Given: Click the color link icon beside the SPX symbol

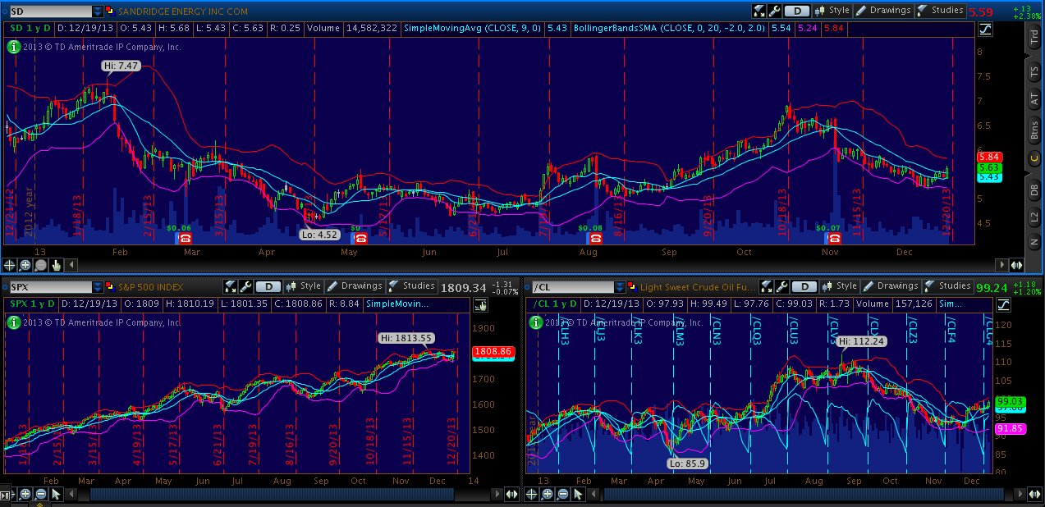Looking at the screenshot, I should coord(111,287).
